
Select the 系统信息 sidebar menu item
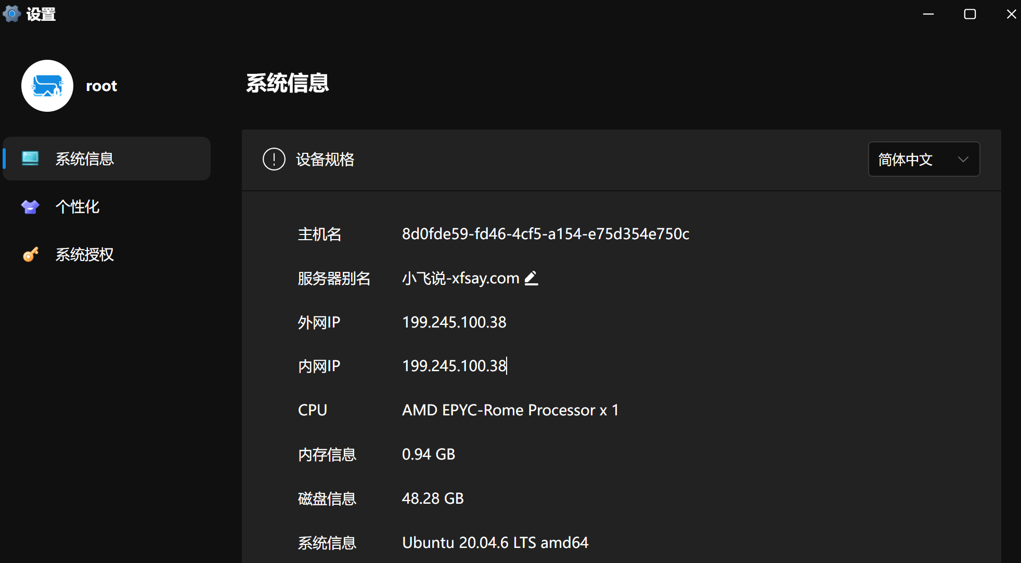tap(107, 159)
